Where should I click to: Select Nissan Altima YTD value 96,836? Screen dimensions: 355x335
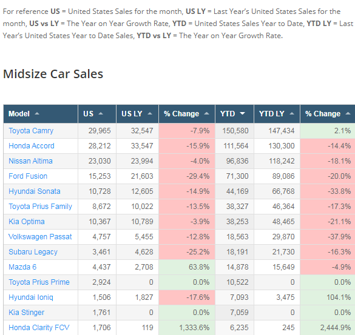pos(237,161)
